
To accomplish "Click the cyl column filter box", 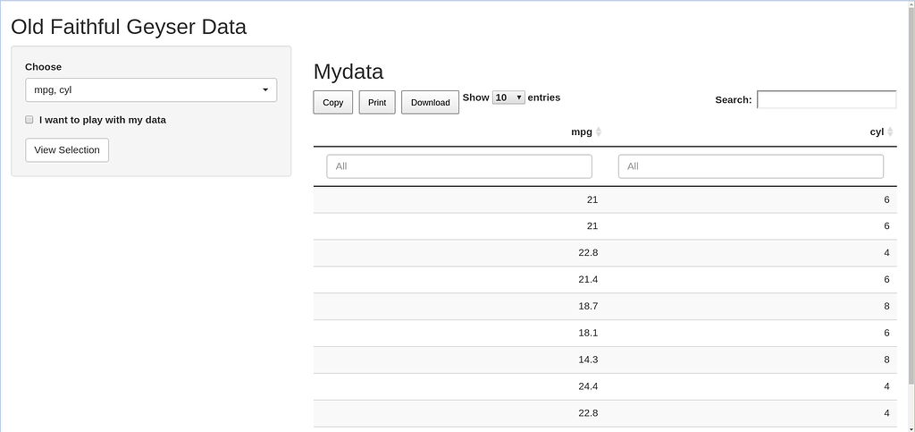I will [751, 166].
